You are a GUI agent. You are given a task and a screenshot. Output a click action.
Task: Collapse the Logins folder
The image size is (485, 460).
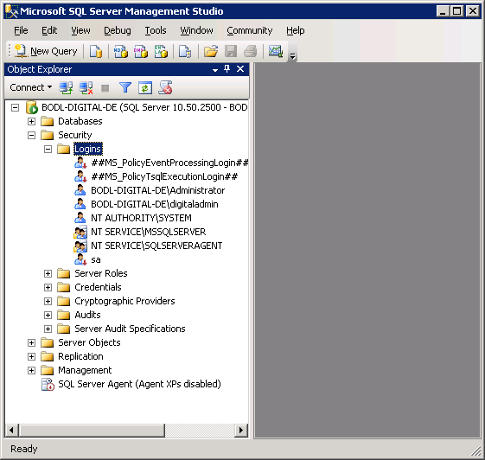pos(48,150)
